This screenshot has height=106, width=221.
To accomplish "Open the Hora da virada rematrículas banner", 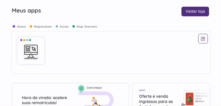I will tap(70, 95).
